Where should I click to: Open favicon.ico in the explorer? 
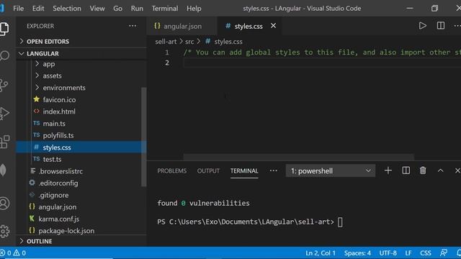81,100
